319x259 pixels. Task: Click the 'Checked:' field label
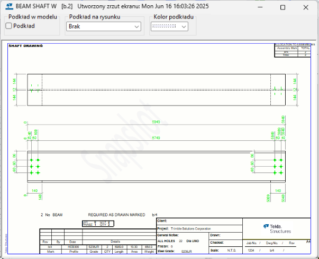(x=217, y=243)
